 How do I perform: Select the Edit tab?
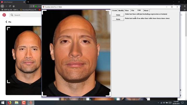coord(139,10)
